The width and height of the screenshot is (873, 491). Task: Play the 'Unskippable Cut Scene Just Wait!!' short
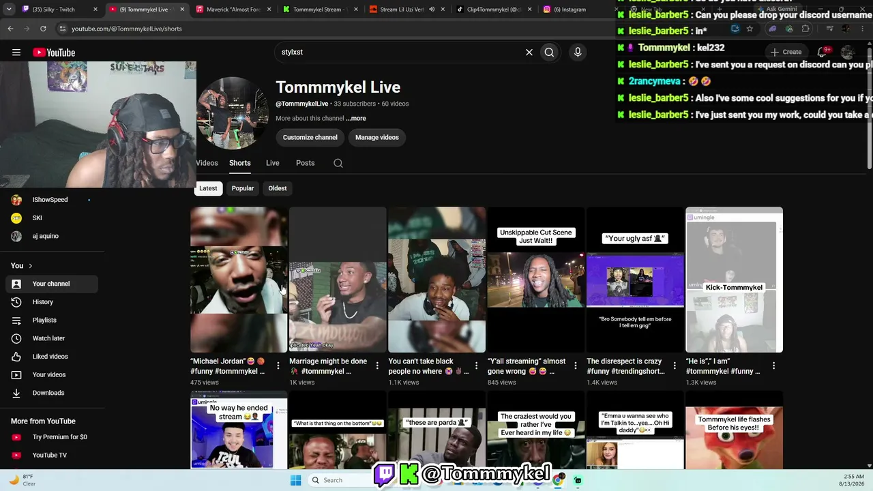click(x=535, y=280)
